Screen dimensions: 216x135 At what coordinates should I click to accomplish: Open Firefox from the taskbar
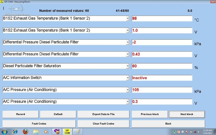coord(25,132)
